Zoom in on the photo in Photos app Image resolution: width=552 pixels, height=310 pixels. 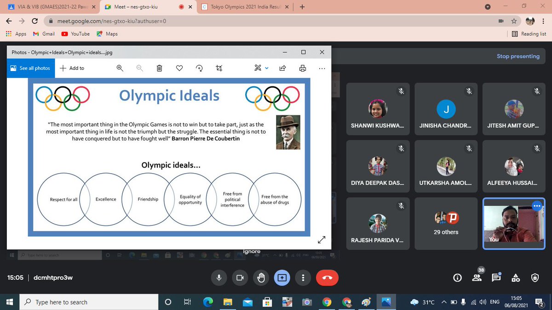coord(120,68)
